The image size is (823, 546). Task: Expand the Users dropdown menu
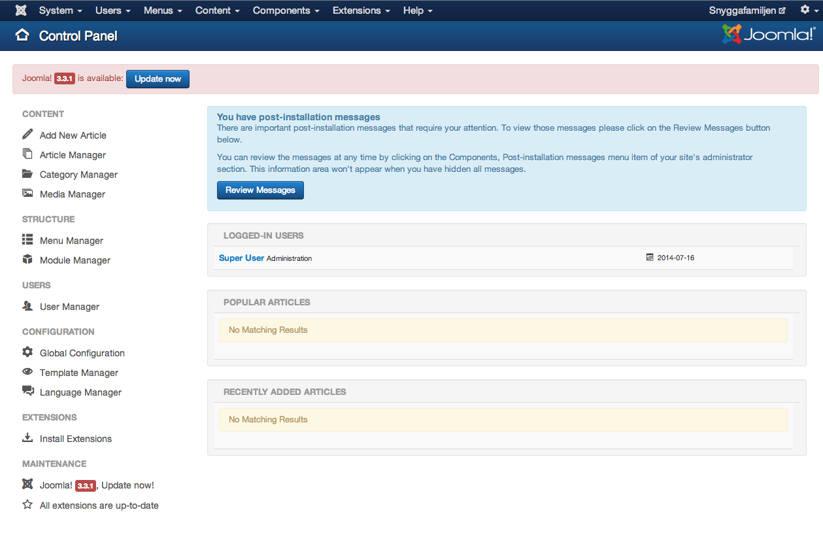coord(113,10)
